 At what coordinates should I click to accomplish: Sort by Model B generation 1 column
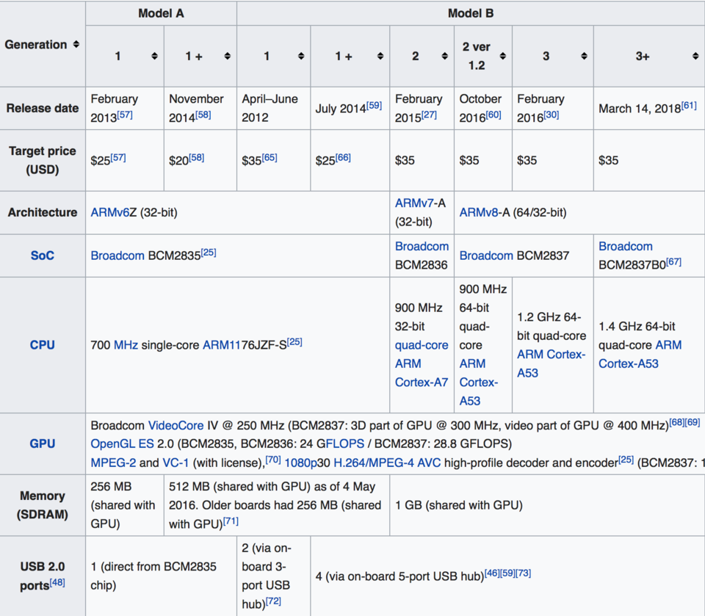point(301,56)
